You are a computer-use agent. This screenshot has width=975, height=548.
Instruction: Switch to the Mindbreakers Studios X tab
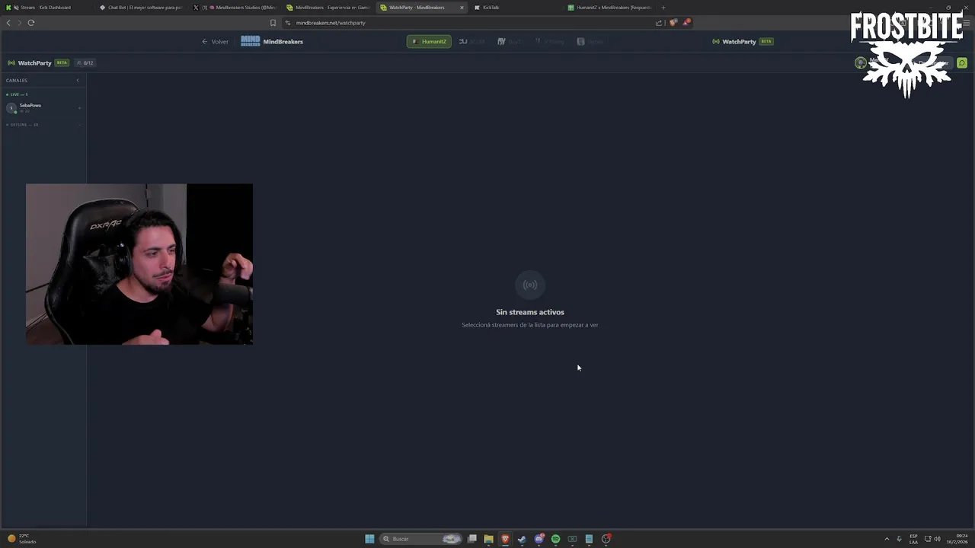coord(235,8)
